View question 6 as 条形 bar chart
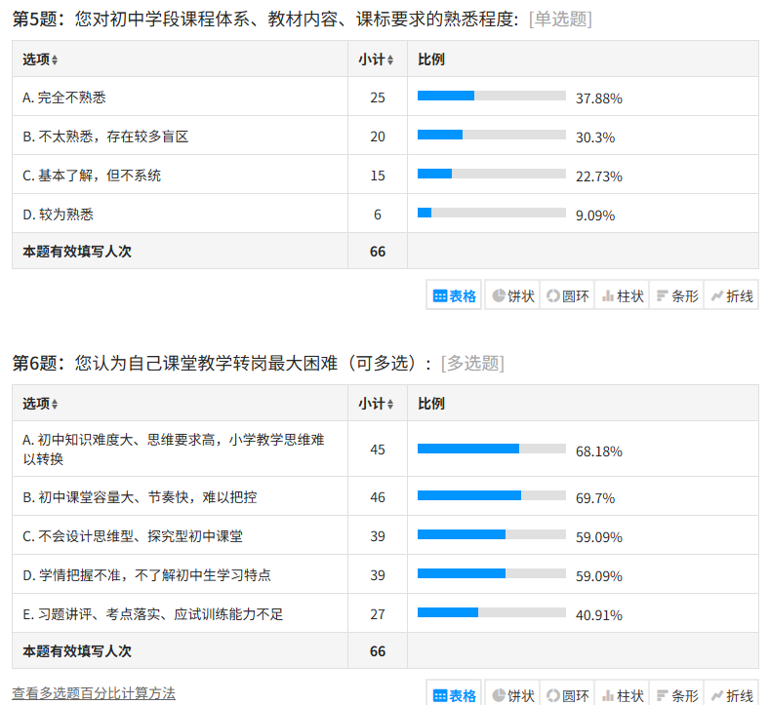This screenshot has width=769, height=705. pos(677,694)
